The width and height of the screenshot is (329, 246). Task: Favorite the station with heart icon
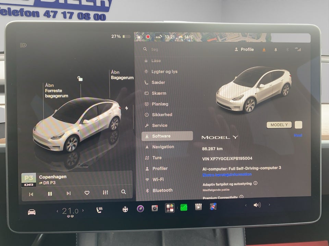(x=87, y=193)
